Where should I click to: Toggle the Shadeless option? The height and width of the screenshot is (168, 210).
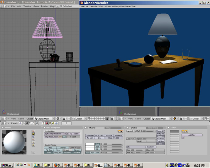tap(118, 135)
